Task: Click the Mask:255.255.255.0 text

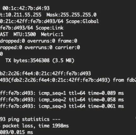Action: point(71,15)
